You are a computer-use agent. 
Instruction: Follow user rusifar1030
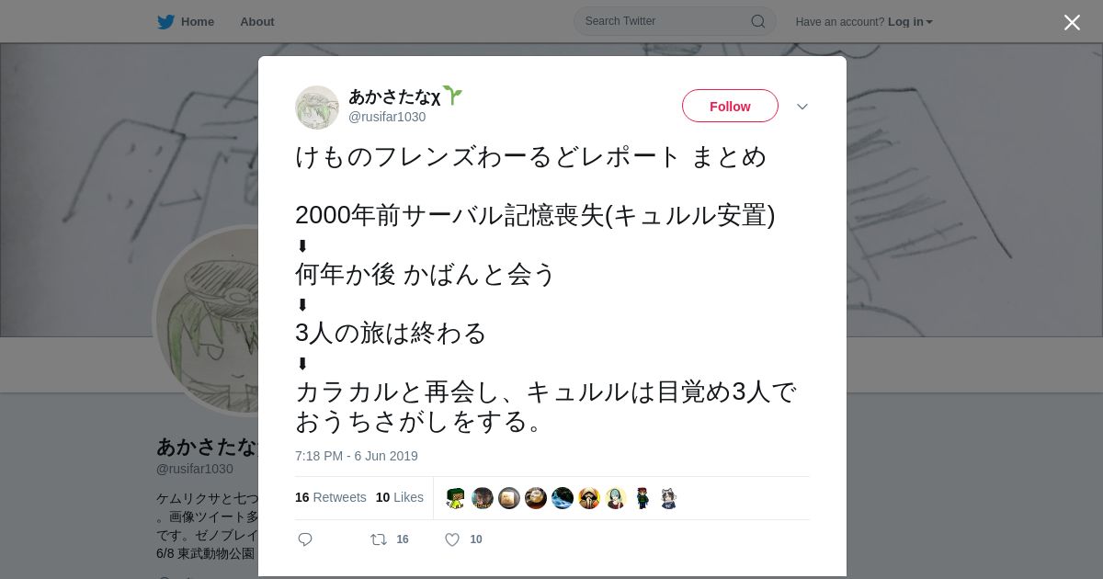pyautogui.click(x=730, y=107)
